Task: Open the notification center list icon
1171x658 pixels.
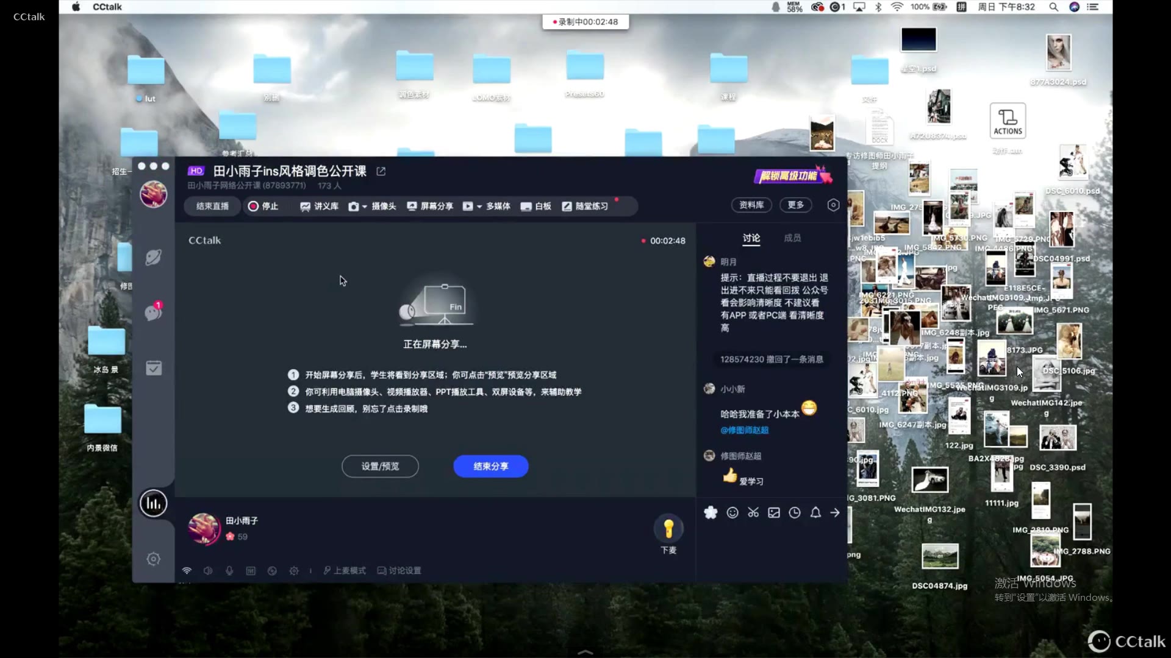Action: coord(1093,7)
